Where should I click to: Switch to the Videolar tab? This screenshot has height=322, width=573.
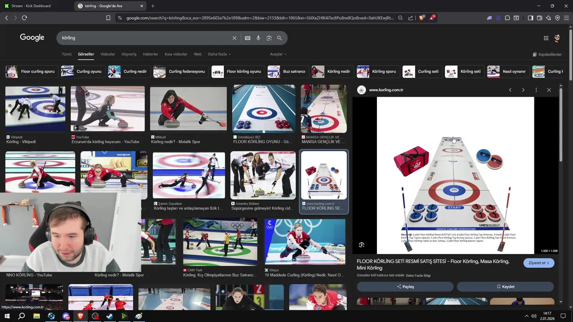click(108, 54)
